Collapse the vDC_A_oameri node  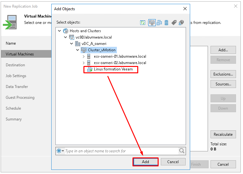[71, 43]
